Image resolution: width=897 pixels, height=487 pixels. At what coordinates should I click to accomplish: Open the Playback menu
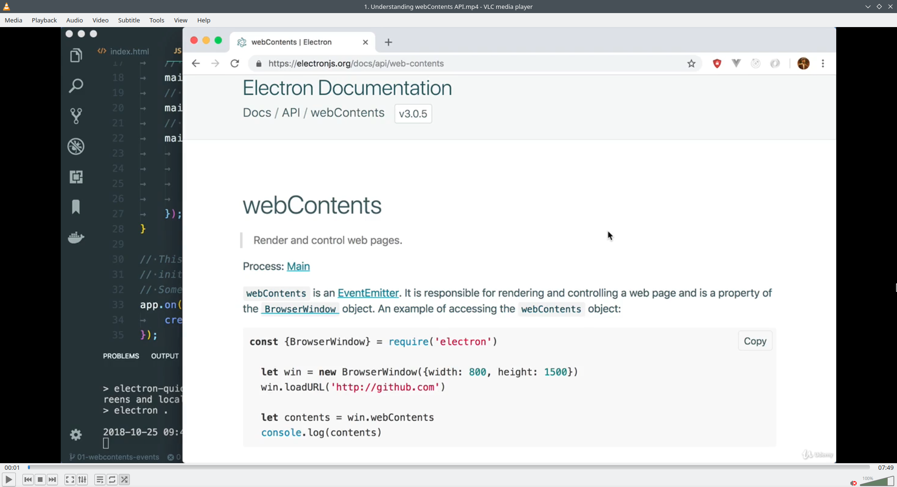[44, 20]
